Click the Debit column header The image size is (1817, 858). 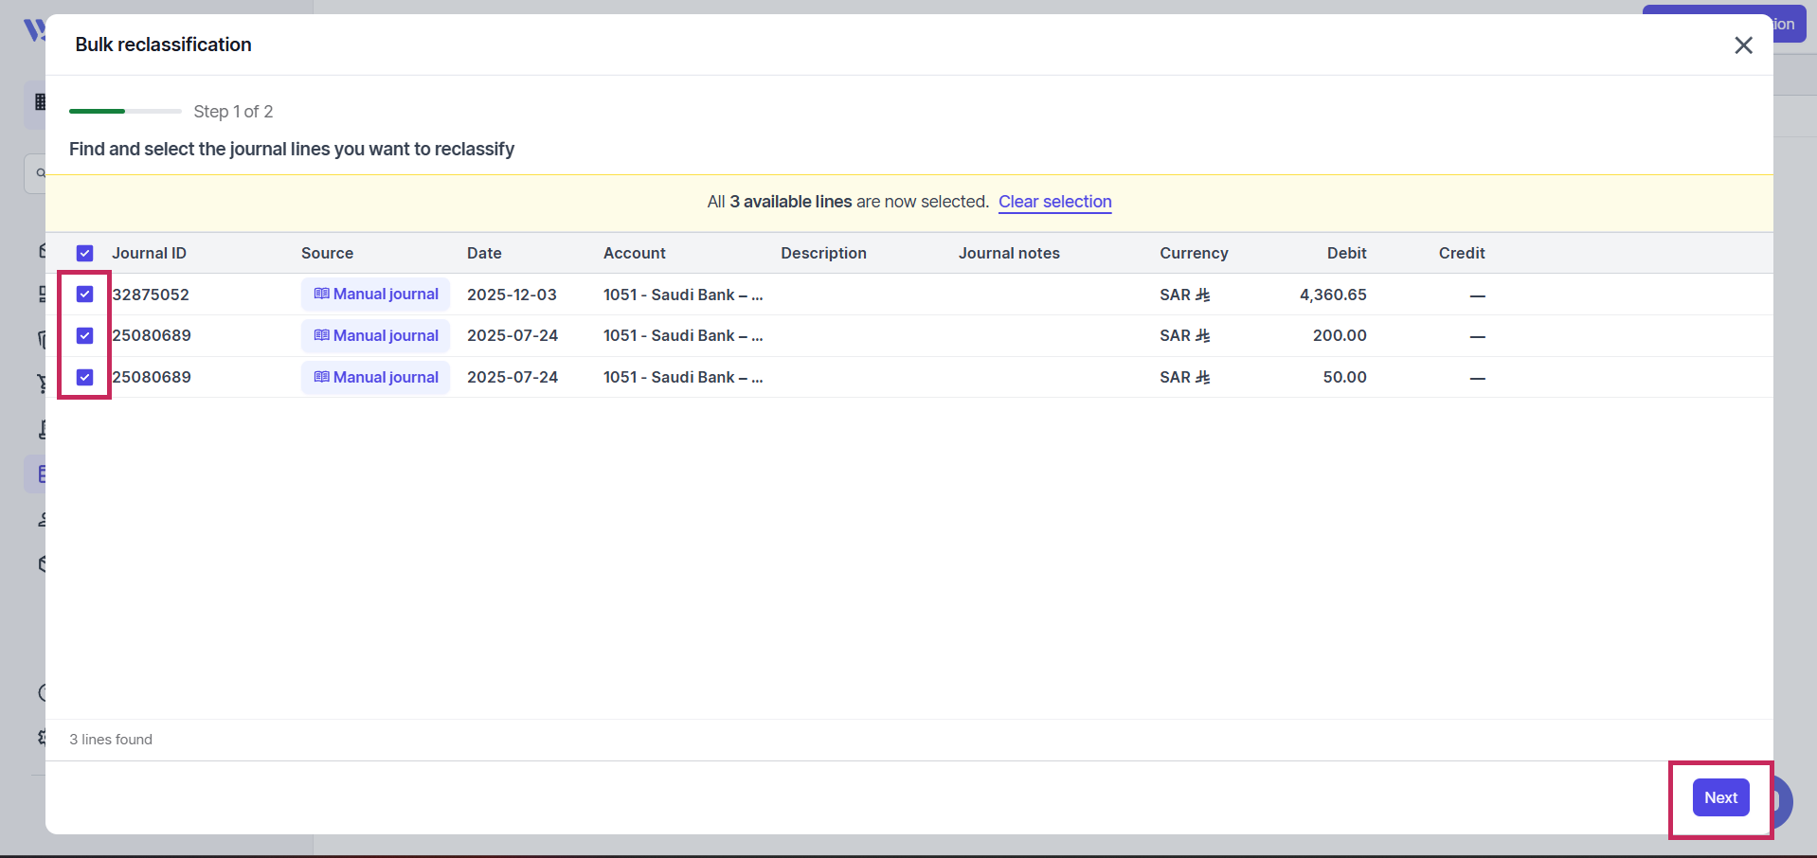click(1346, 254)
